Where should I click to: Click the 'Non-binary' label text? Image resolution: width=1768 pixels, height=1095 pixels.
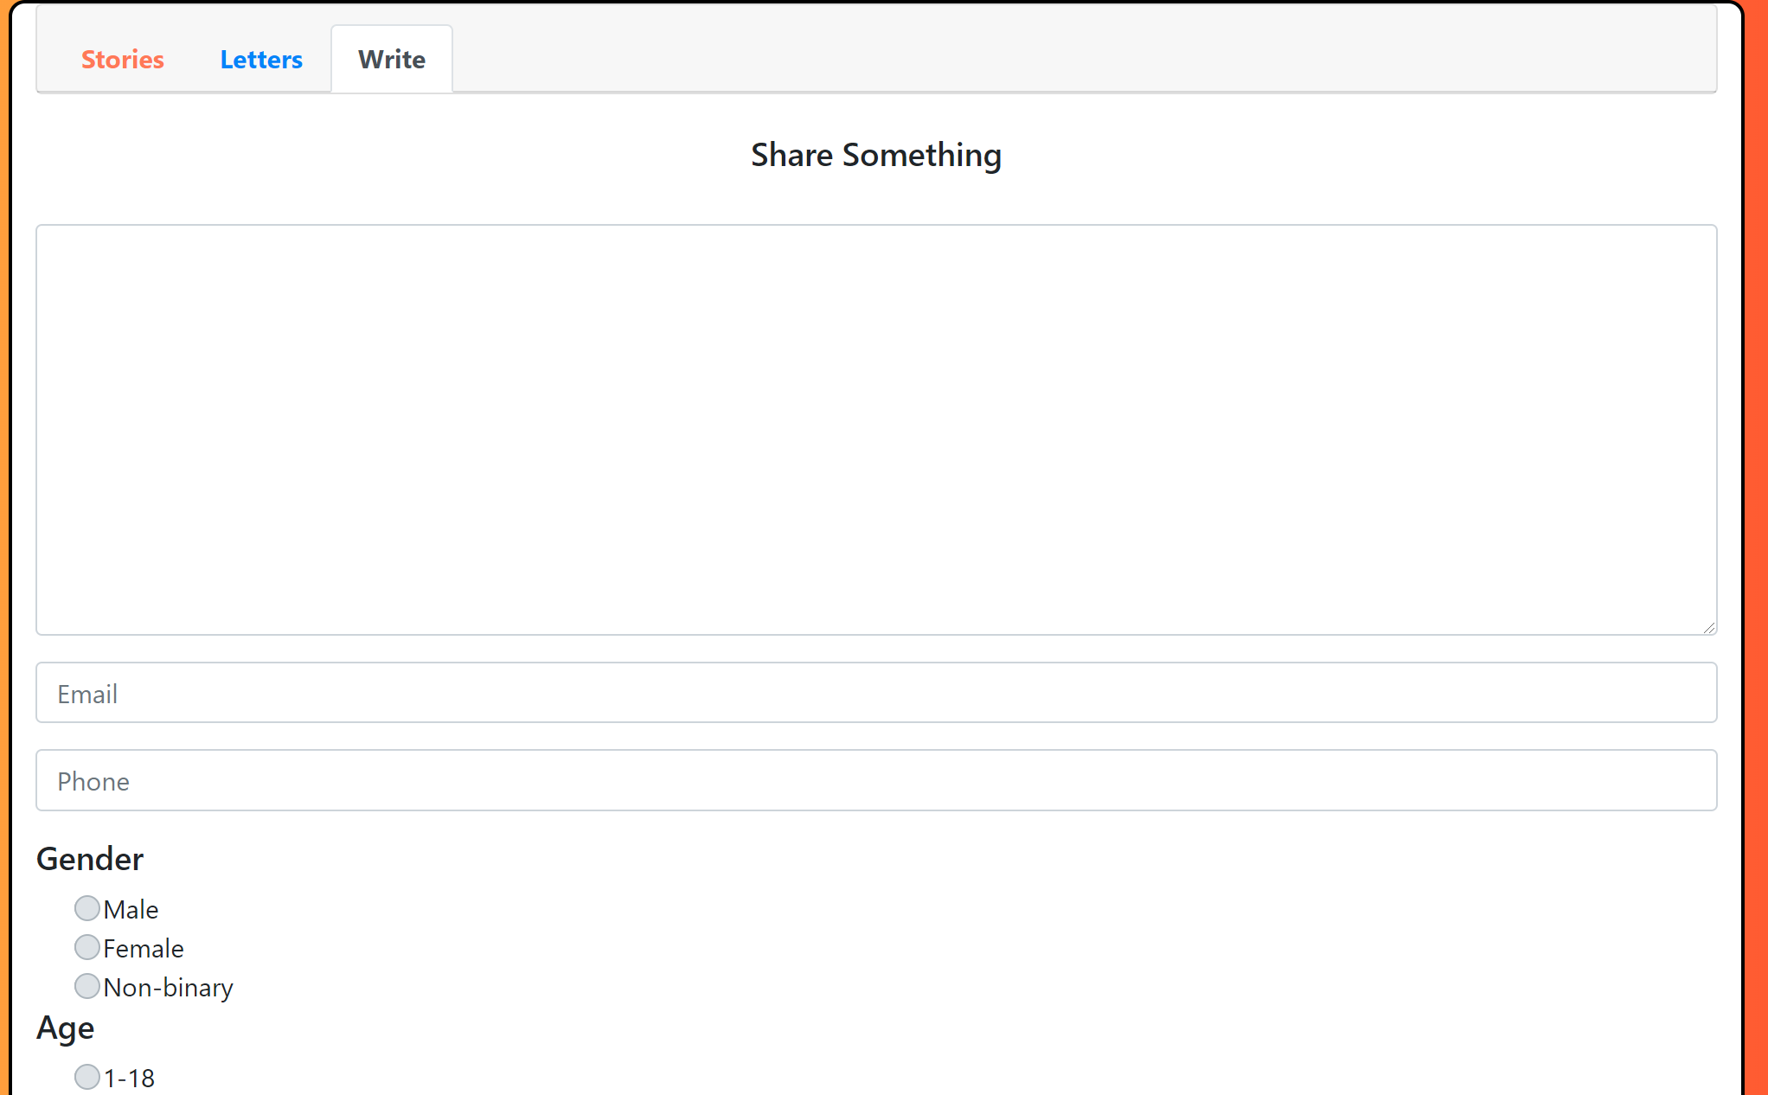point(169,988)
